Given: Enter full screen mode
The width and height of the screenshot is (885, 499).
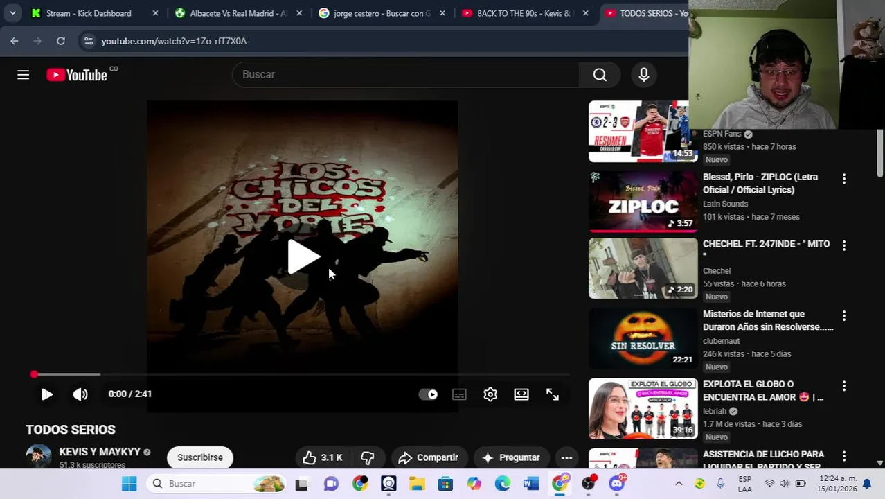Looking at the screenshot, I should coord(552,394).
